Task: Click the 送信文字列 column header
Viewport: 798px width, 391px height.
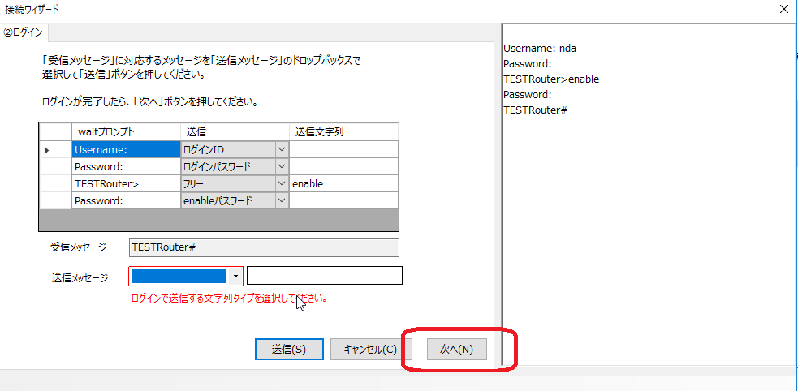Action: click(343, 131)
